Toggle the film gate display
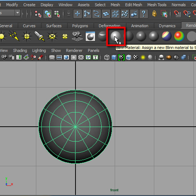 59,57
